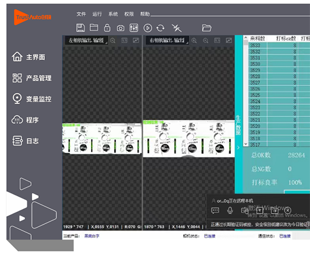Open chat bubble in remote control panel
The width and height of the screenshot is (310, 255).
coord(215,210)
